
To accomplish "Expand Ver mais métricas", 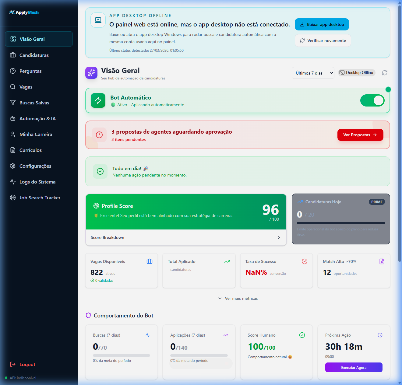I will pyautogui.click(x=238, y=298).
